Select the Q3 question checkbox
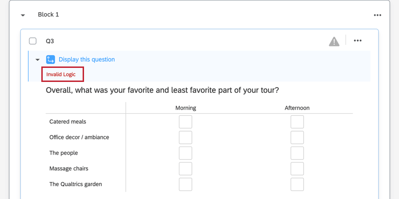Image resolution: width=399 pixels, height=199 pixels. (x=33, y=41)
